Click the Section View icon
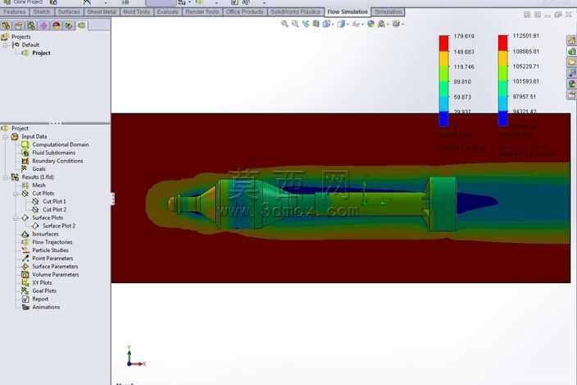577x385 pixels. (316, 24)
